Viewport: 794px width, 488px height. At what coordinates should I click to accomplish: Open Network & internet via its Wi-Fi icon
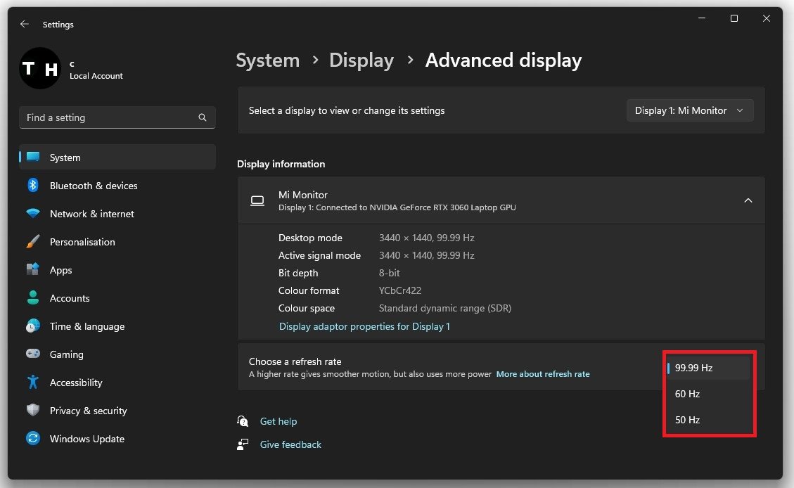click(33, 214)
